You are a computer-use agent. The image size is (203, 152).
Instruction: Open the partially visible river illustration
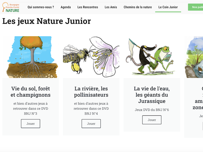point(194,57)
